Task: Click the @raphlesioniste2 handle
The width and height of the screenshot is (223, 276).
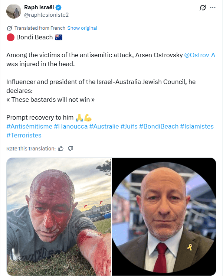Action: click(46, 15)
